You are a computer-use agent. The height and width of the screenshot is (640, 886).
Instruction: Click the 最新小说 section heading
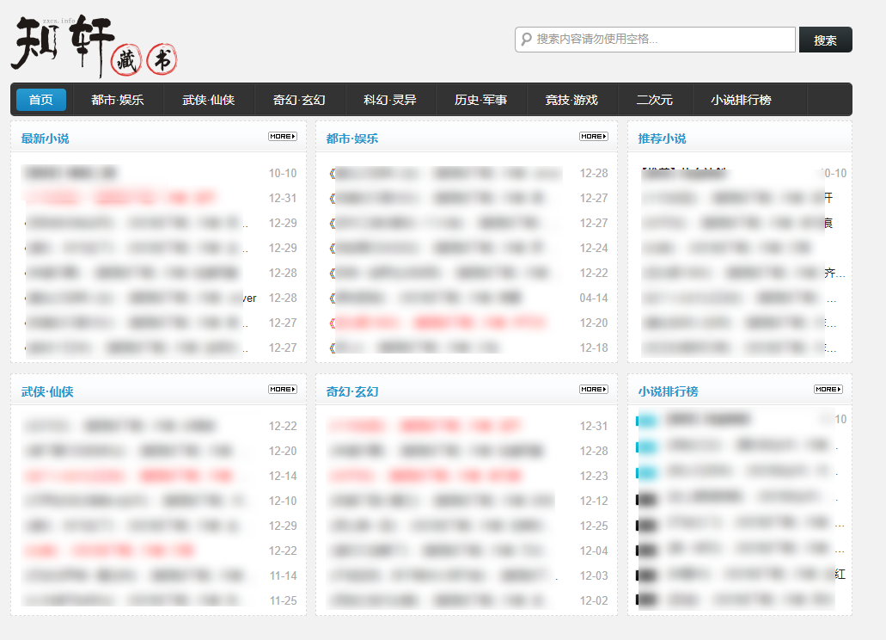[45, 138]
